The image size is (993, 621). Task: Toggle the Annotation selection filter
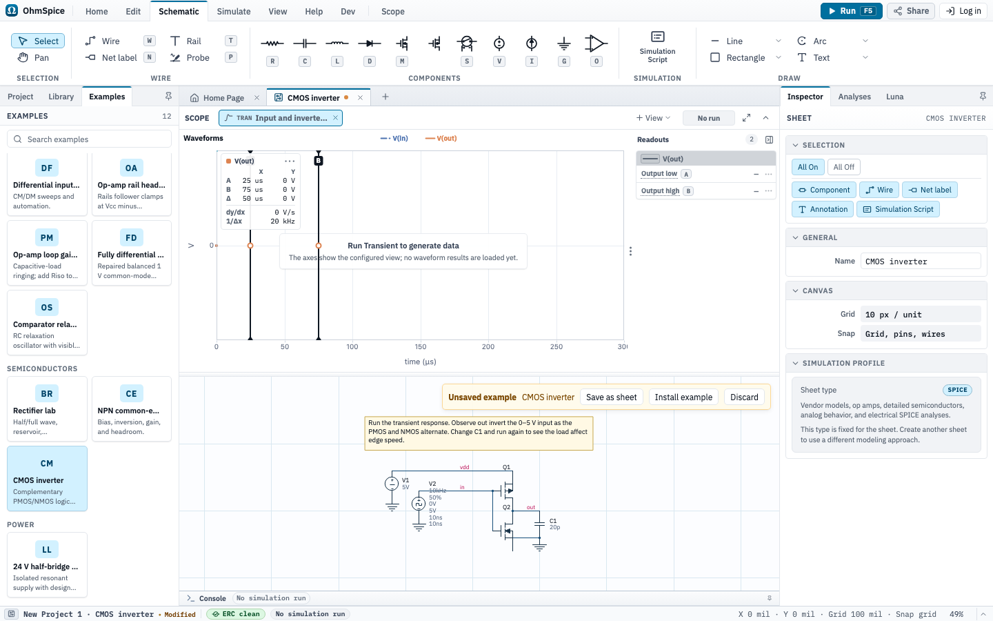pos(823,209)
